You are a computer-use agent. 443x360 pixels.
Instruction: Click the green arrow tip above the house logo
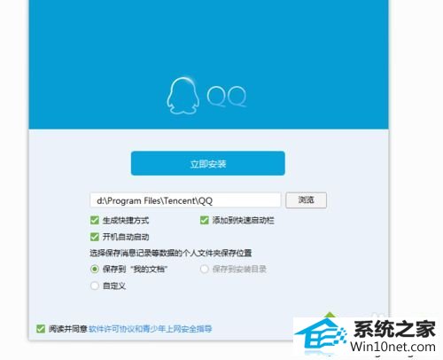330,315
